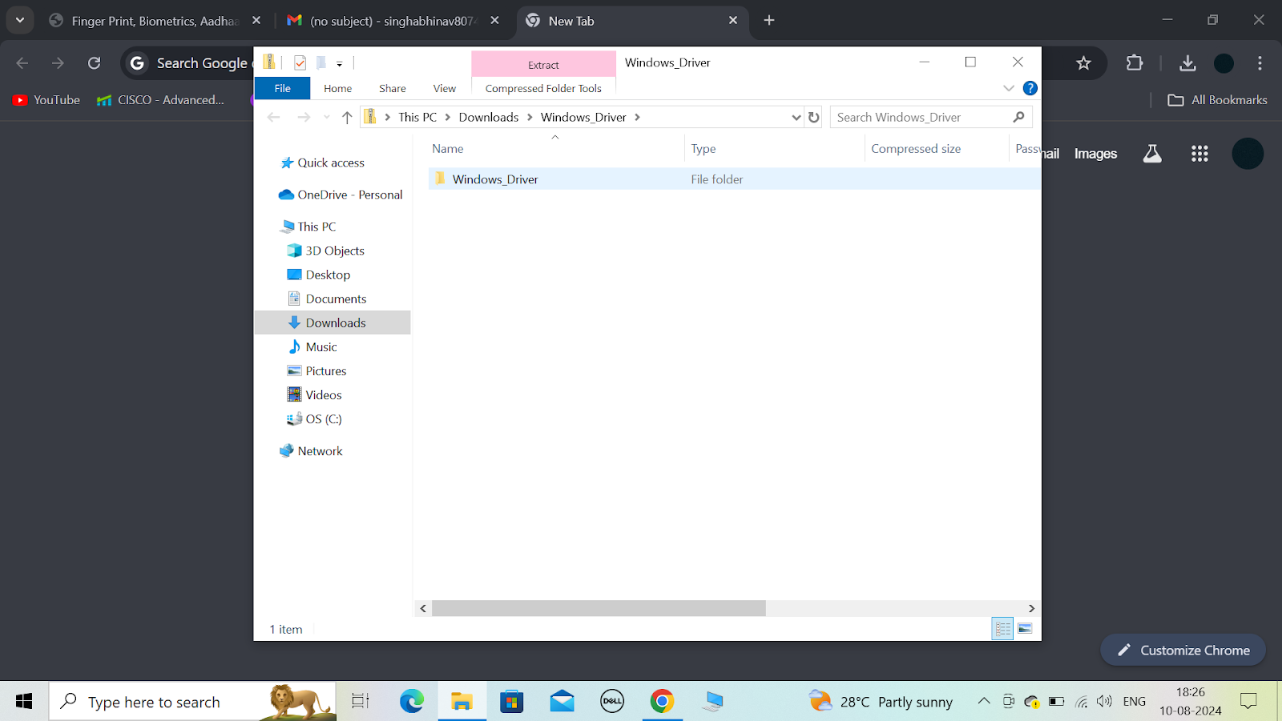Screen dimensions: 1282x721
Task: Switch to details view layout icon
Action: [x=1002, y=629]
